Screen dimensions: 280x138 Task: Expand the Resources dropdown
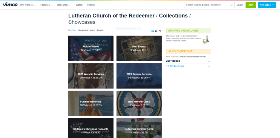click(x=64, y=5)
